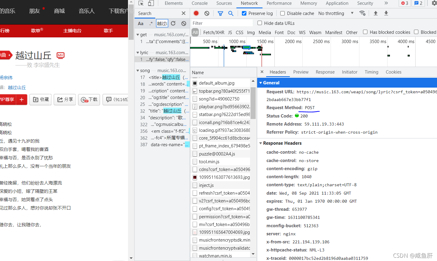The width and height of the screenshot is (437, 261).
Task: Activate the inspect element picker icon
Action: pos(141,3)
